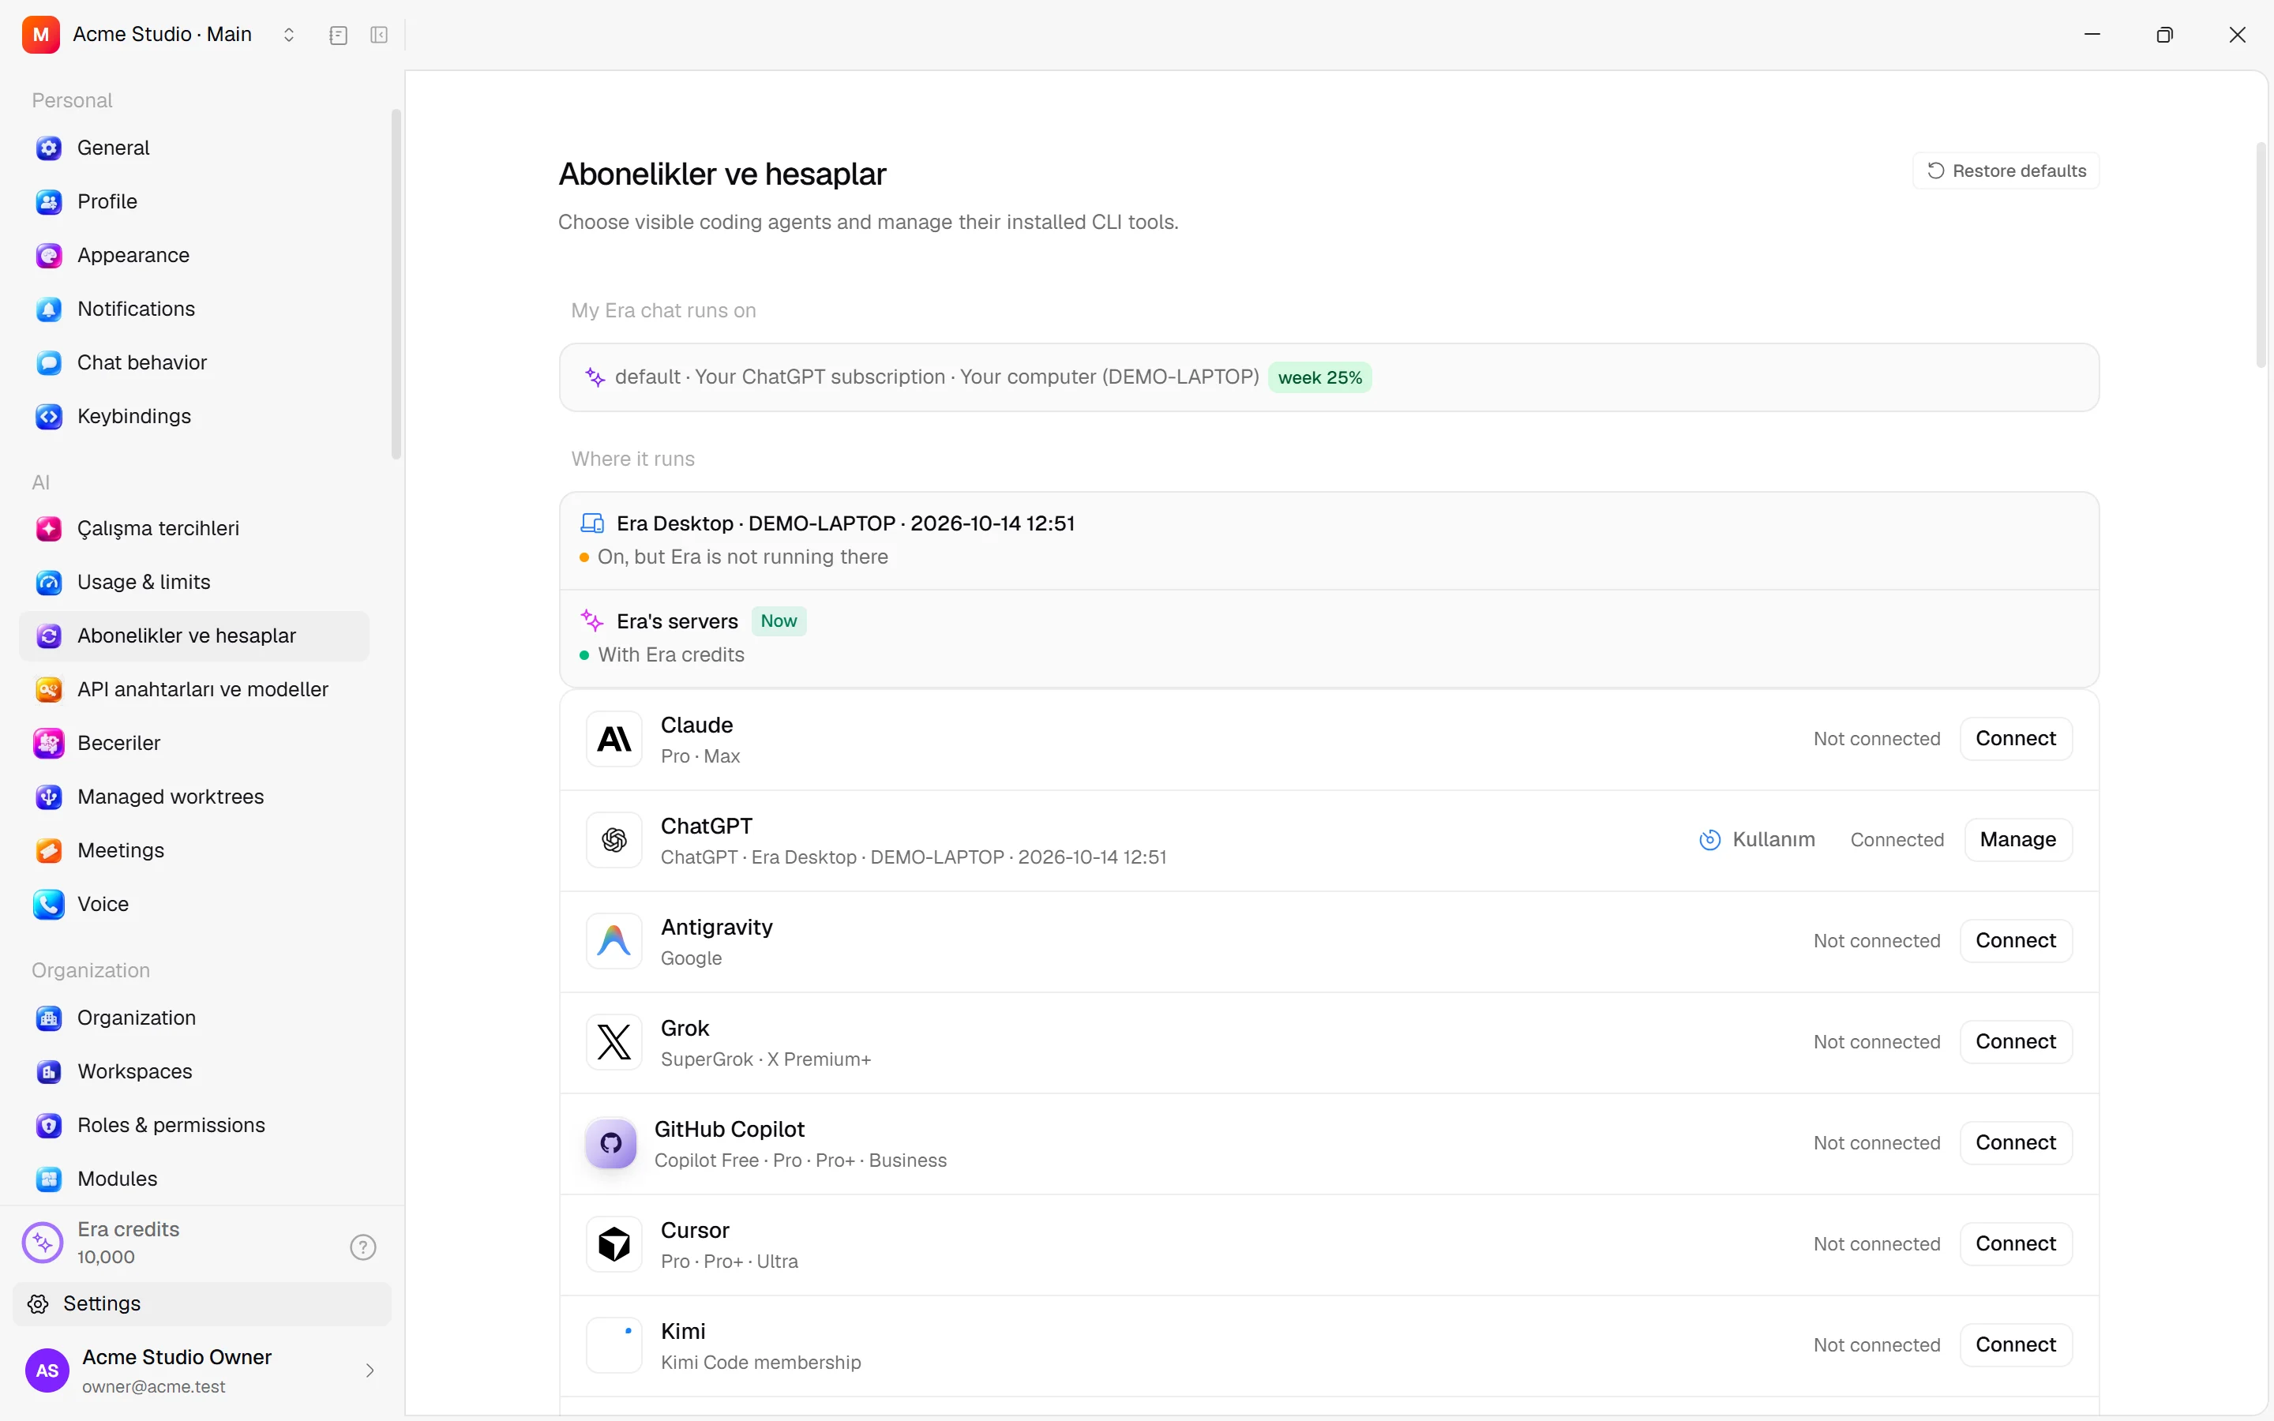This screenshot has height=1421, width=2274.
Task: Open the default ChatGPT subscription runtime selector
Action: pyautogui.click(x=1329, y=377)
